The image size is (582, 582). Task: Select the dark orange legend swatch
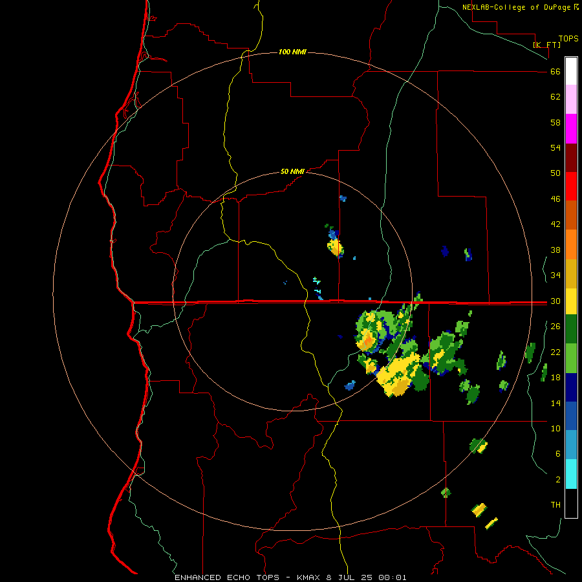(571, 215)
